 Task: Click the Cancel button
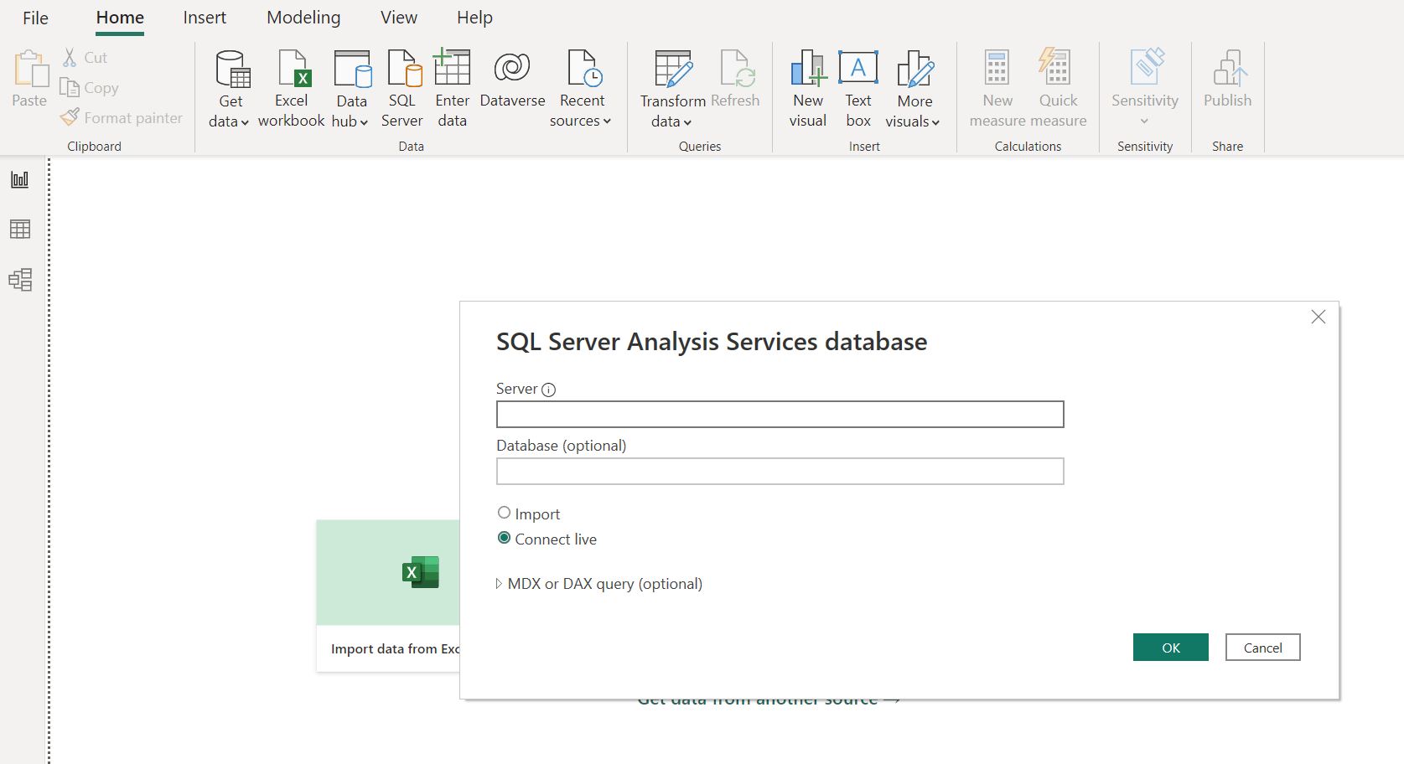(x=1263, y=648)
